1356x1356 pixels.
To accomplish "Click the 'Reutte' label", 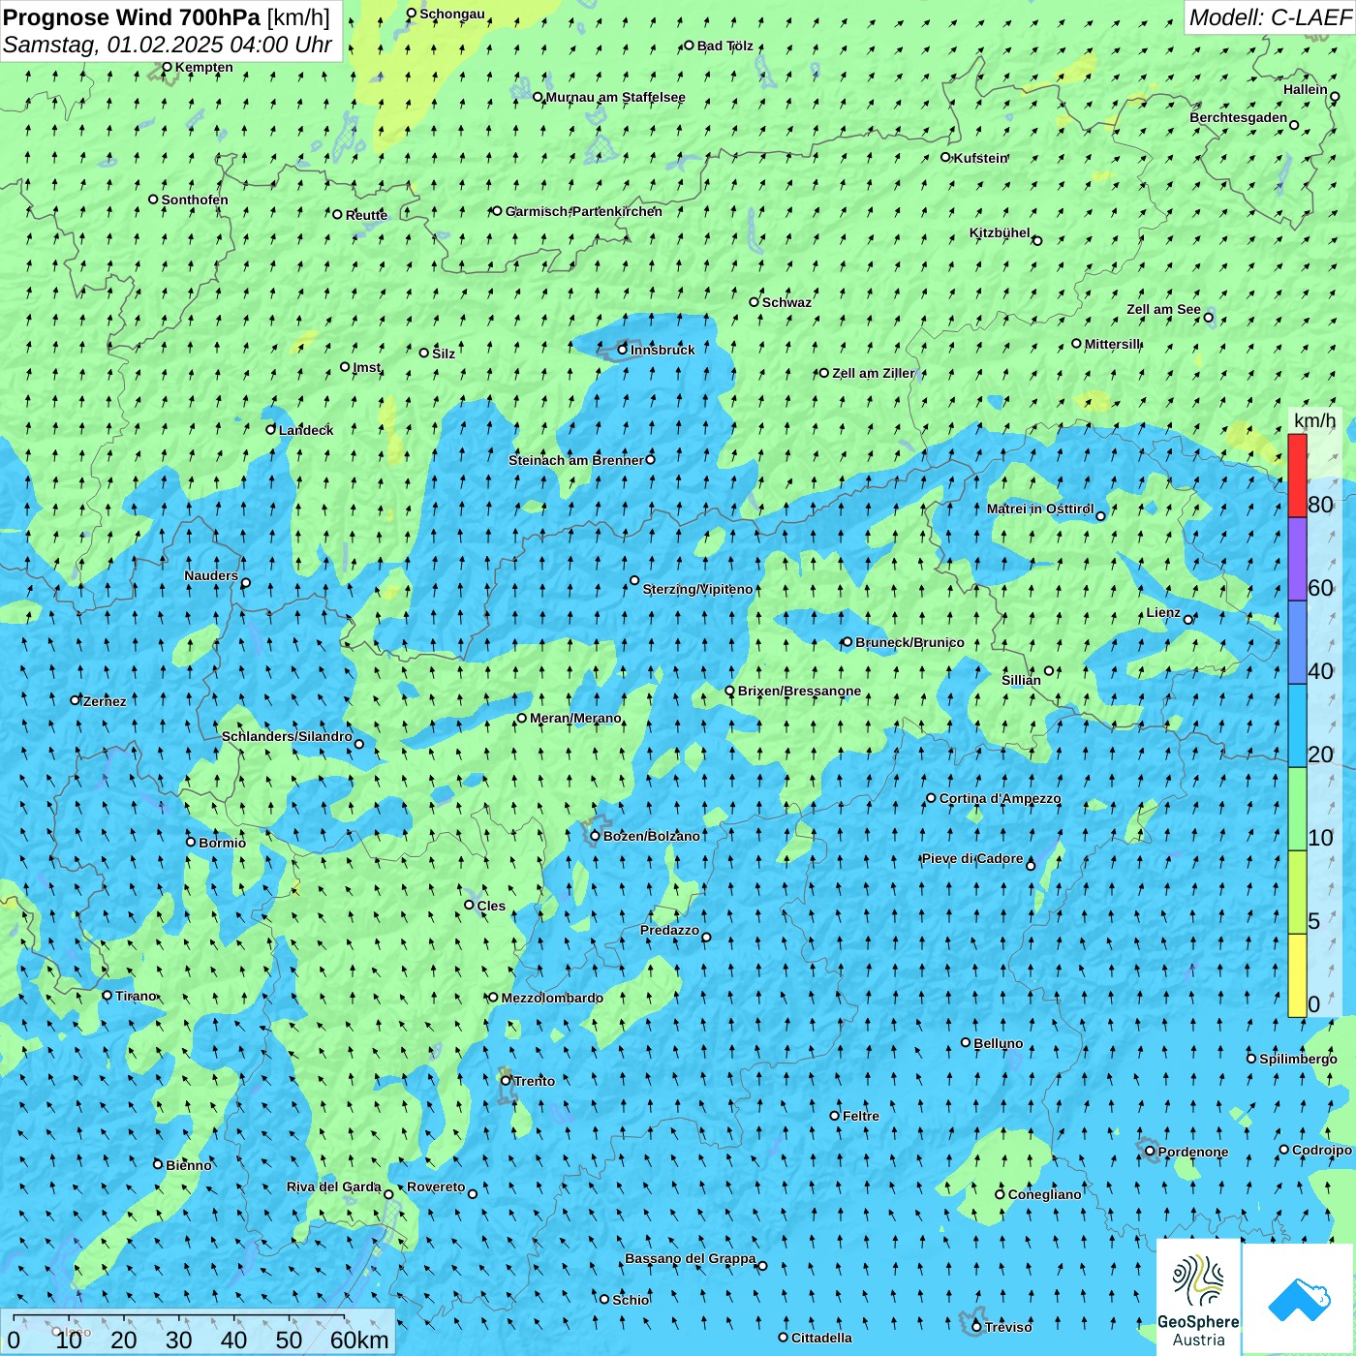I will pyautogui.click(x=366, y=215).
